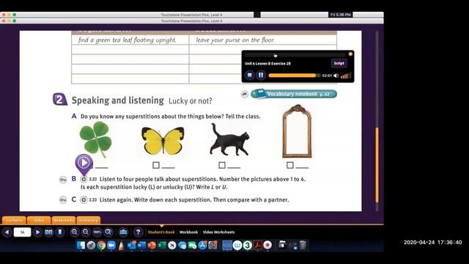
Task: Mute the audio player speaker
Action: 336,76
